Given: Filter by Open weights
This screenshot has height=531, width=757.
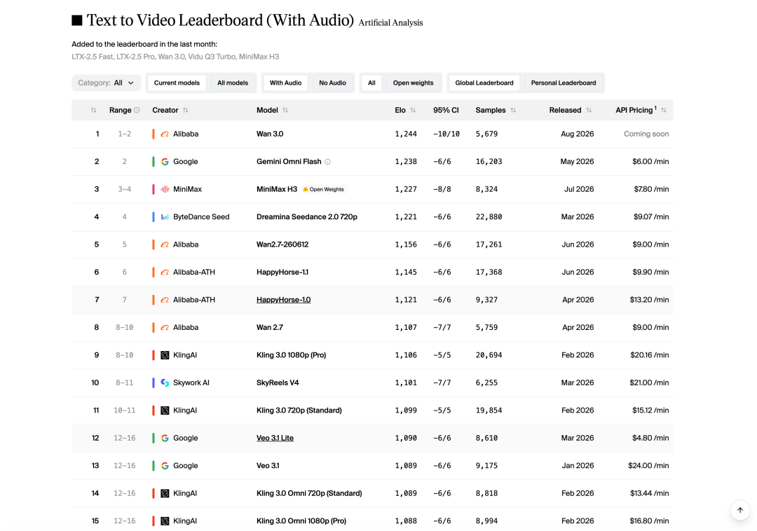Looking at the screenshot, I should [x=414, y=83].
